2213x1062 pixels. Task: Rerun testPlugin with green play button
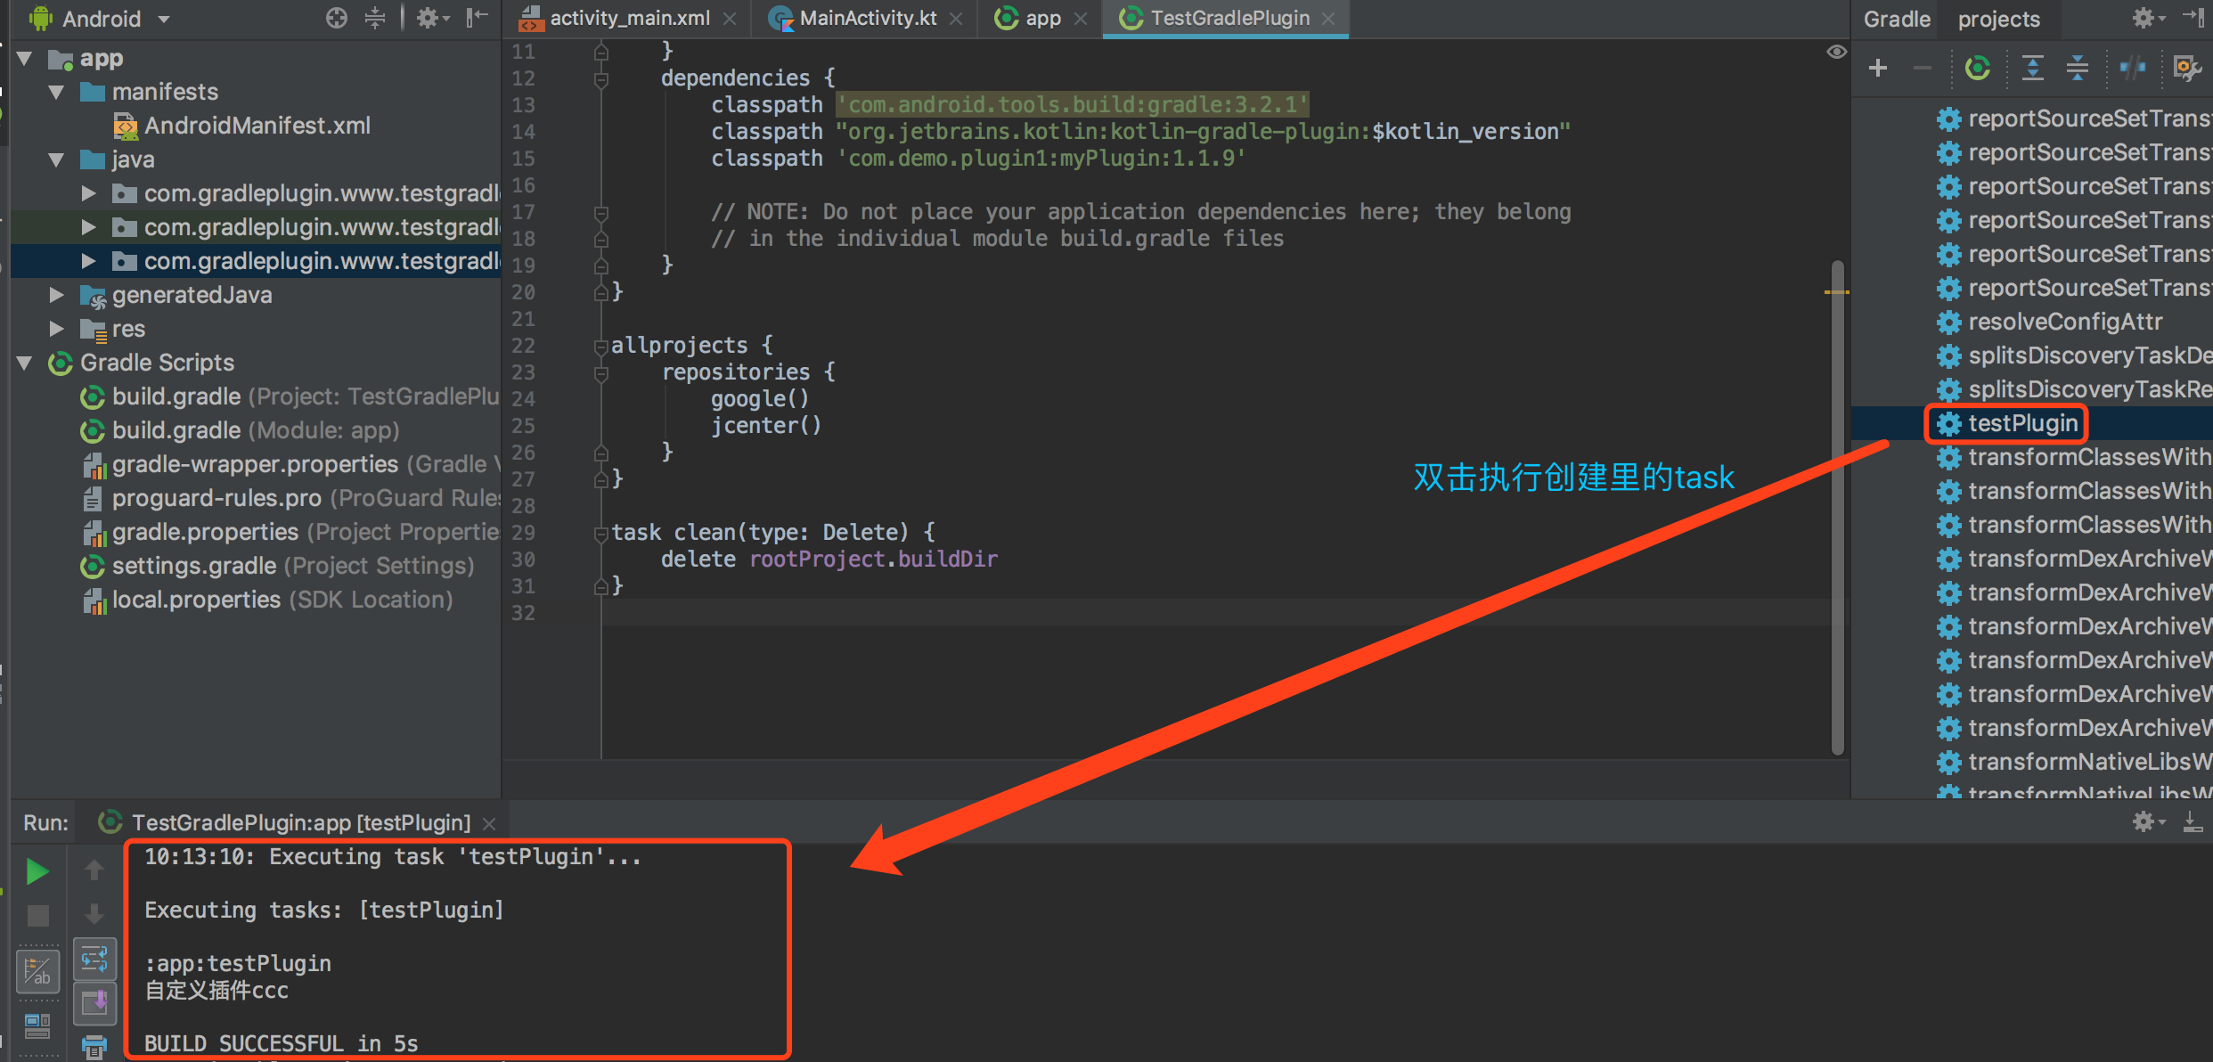click(x=37, y=871)
